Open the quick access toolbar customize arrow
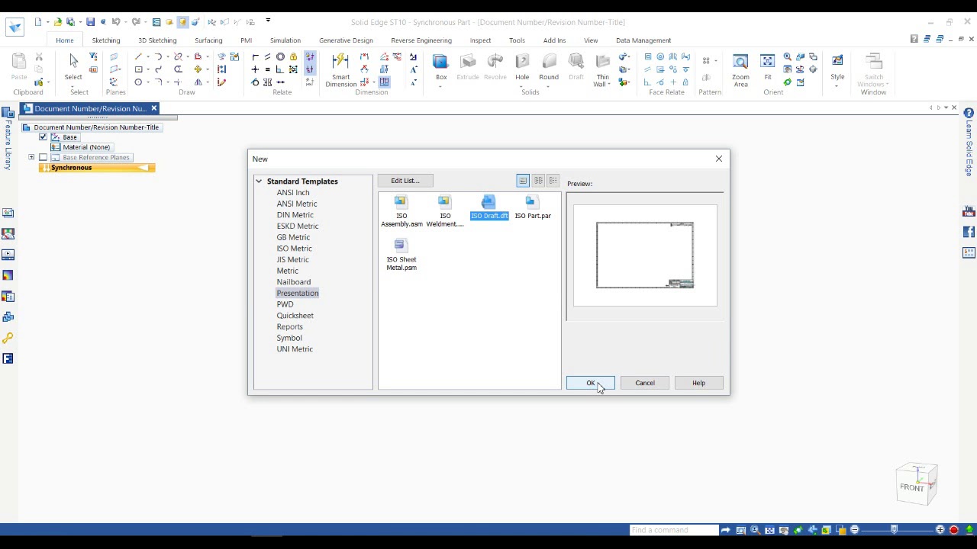The height and width of the screenshot is (549, 977). tap(268, 21)
